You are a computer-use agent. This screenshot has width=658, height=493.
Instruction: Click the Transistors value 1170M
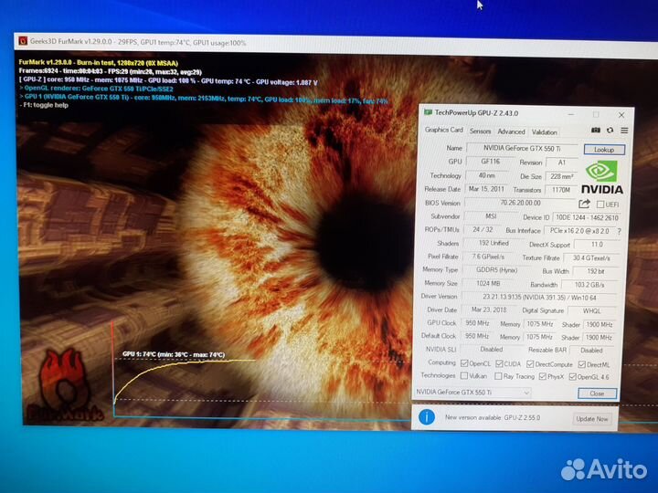click(560, 190)
